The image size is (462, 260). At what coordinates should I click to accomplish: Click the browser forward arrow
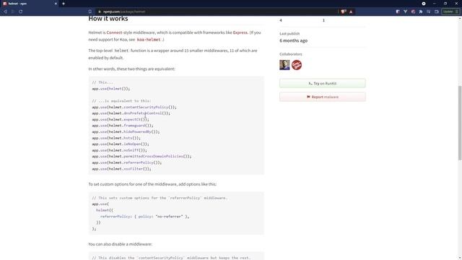point(13,12)
